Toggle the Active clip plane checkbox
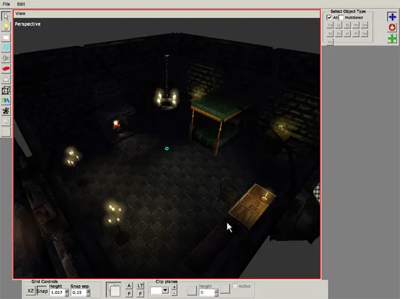 [235, 287]
